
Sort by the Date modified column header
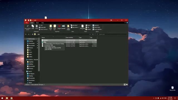[x=72, y=37]
